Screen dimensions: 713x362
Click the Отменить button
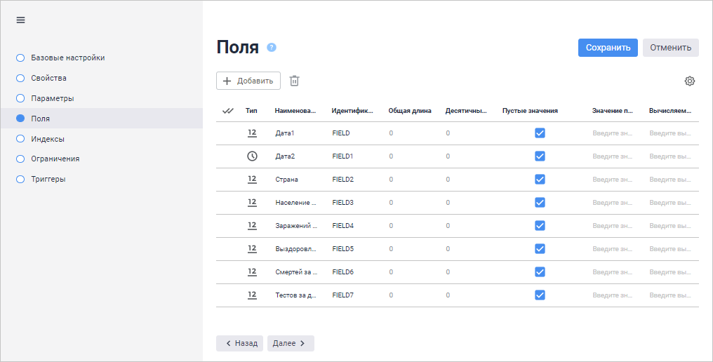tap(670, 48)
